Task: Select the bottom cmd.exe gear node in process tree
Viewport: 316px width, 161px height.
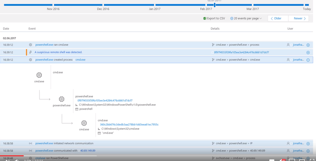Action: (84, 123)
